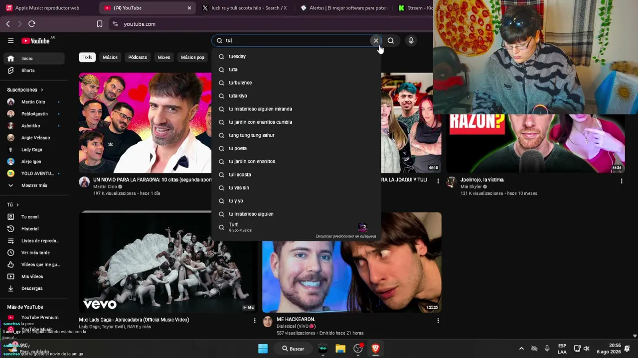Choose the "tuli acosta" search suggestion
This screenshot has height=358, width=638.
tap(297, 175)
